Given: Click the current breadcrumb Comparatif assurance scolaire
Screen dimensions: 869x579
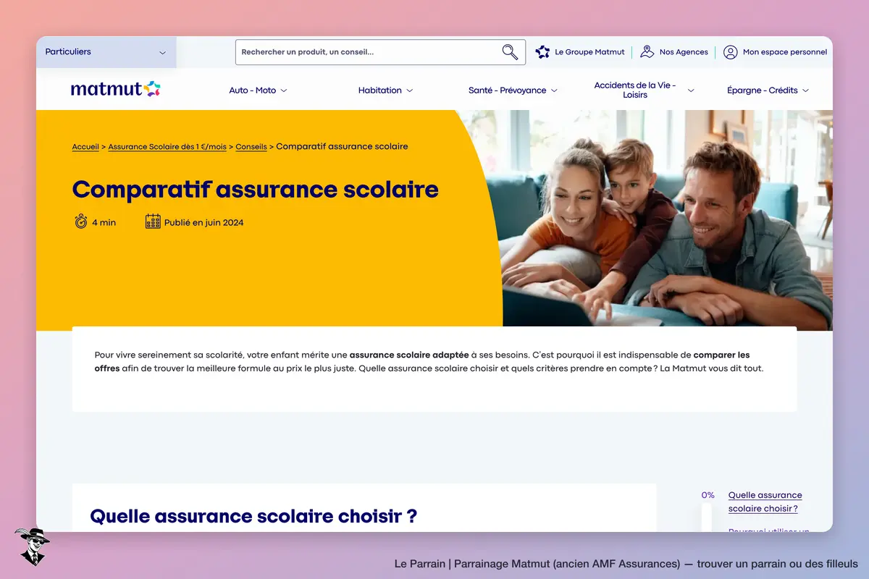Looking at the screenshot, I should tap(342, 147).
